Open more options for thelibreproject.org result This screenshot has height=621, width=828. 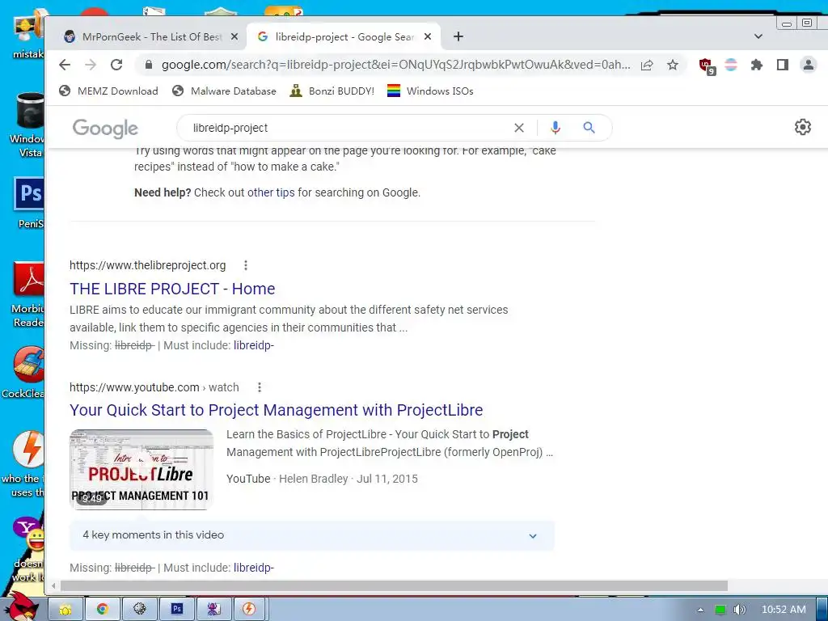(246, 265)
